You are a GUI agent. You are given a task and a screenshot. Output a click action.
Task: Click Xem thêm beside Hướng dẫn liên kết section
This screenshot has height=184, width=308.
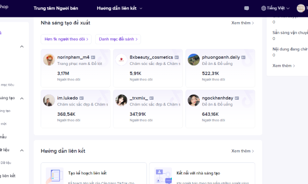click(243, 151)
